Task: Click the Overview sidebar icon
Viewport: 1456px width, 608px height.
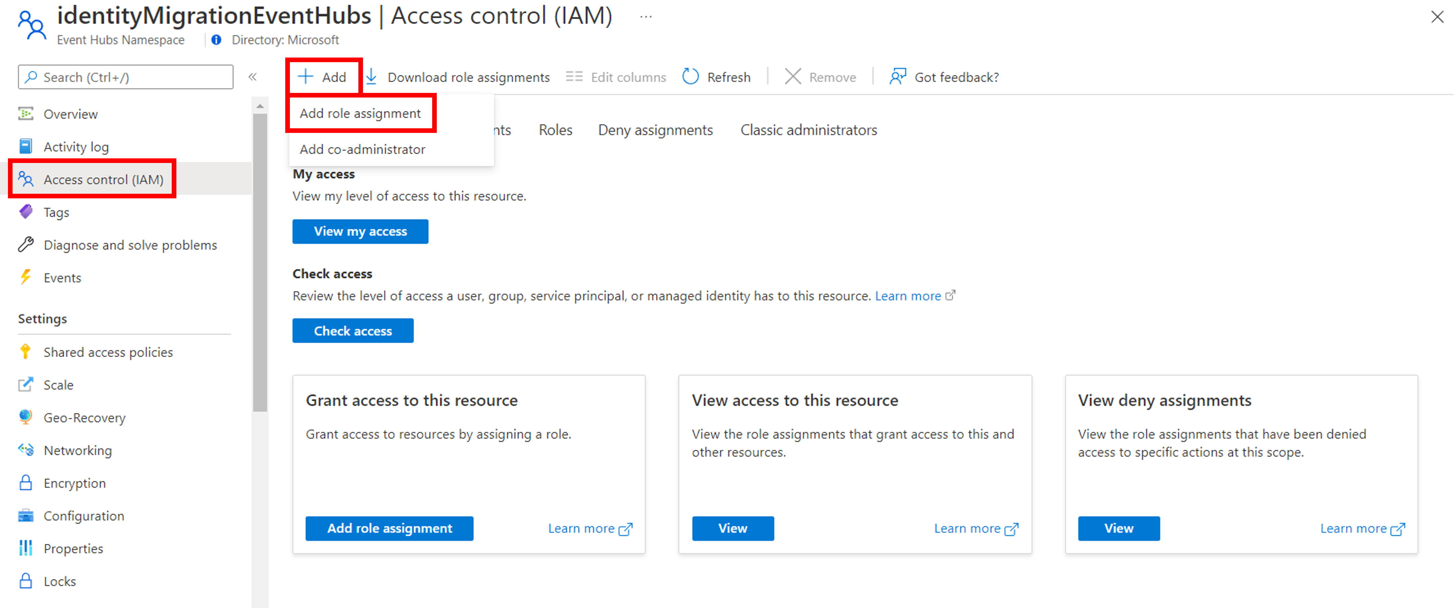Action: 26,113
